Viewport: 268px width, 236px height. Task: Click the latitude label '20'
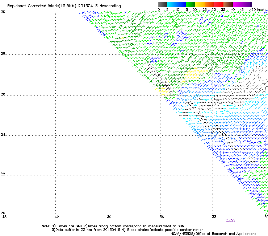pyautogui.click(x=3, y=213)
